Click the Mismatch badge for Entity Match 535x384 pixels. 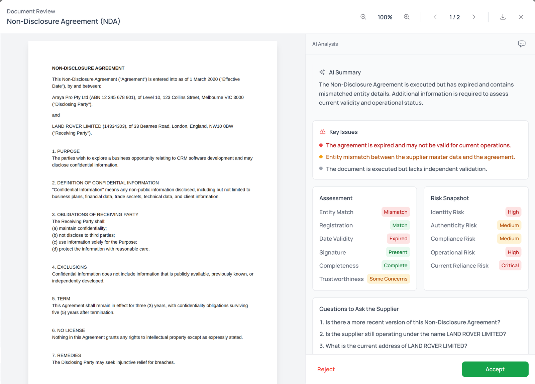[x=396, y=212]
